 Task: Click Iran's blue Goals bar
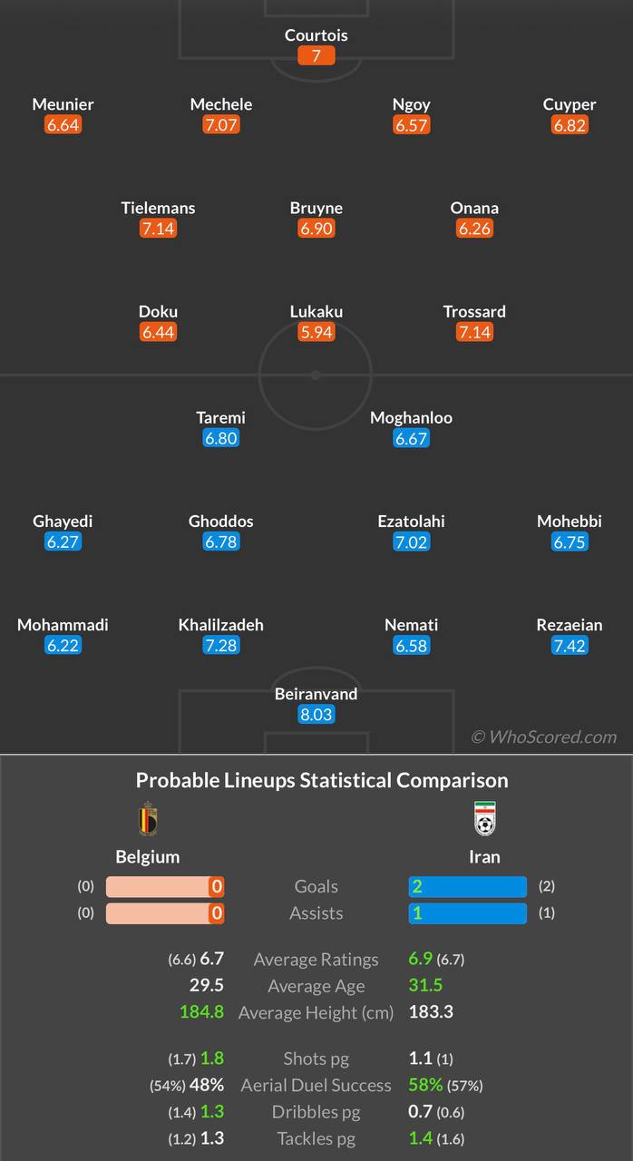click(467, 887)
